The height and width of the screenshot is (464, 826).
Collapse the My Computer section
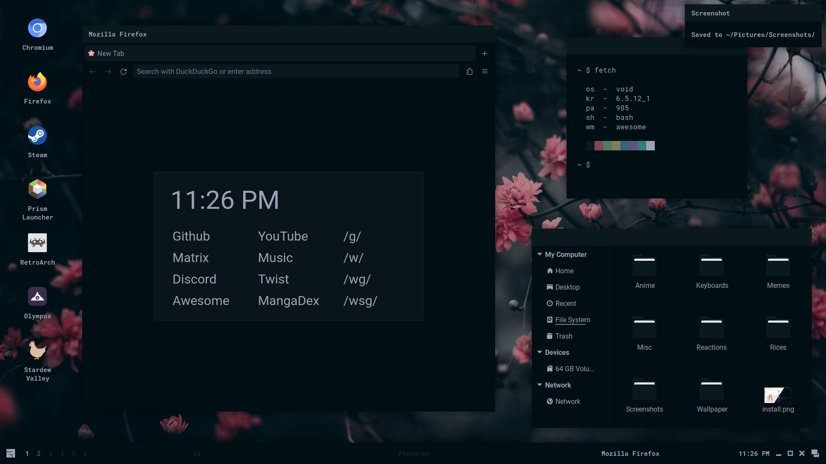540,254
